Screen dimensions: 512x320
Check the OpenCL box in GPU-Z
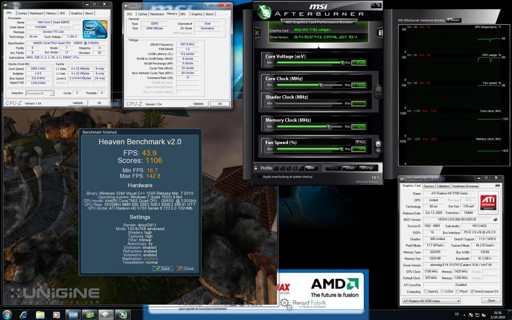point(426,291)
